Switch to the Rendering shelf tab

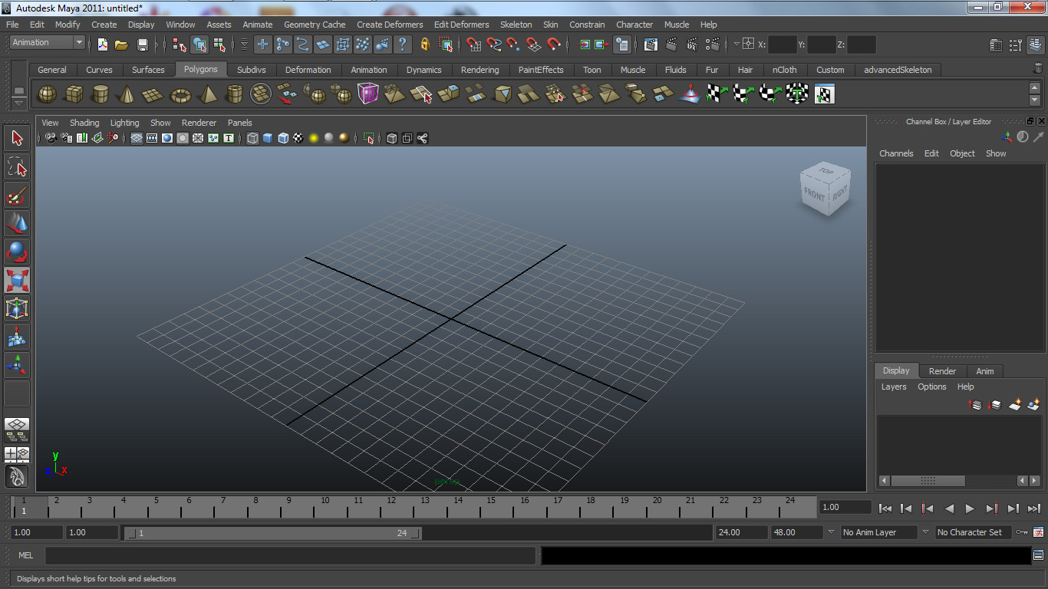(x=480, y=70)
